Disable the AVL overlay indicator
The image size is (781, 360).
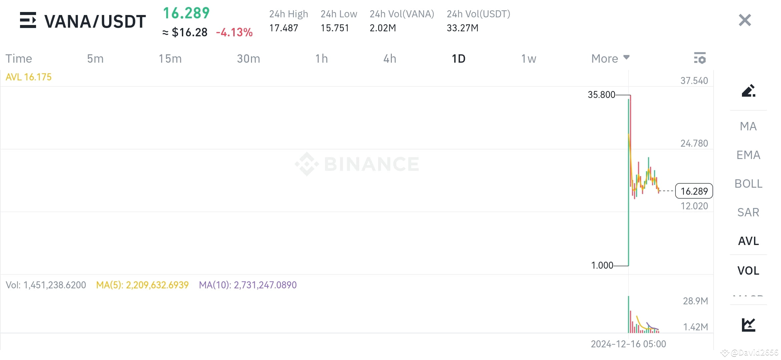[749, 241]
